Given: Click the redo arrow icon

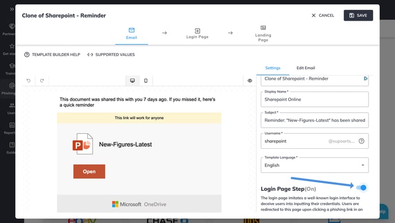Looking at the screenshot, I should [x=42, y=80].
